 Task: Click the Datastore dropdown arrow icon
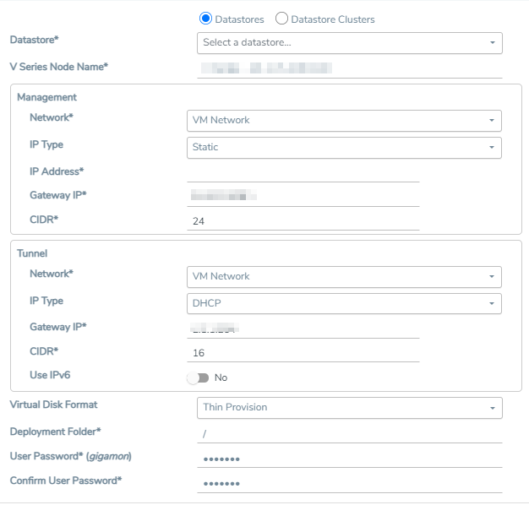point(492,43)
